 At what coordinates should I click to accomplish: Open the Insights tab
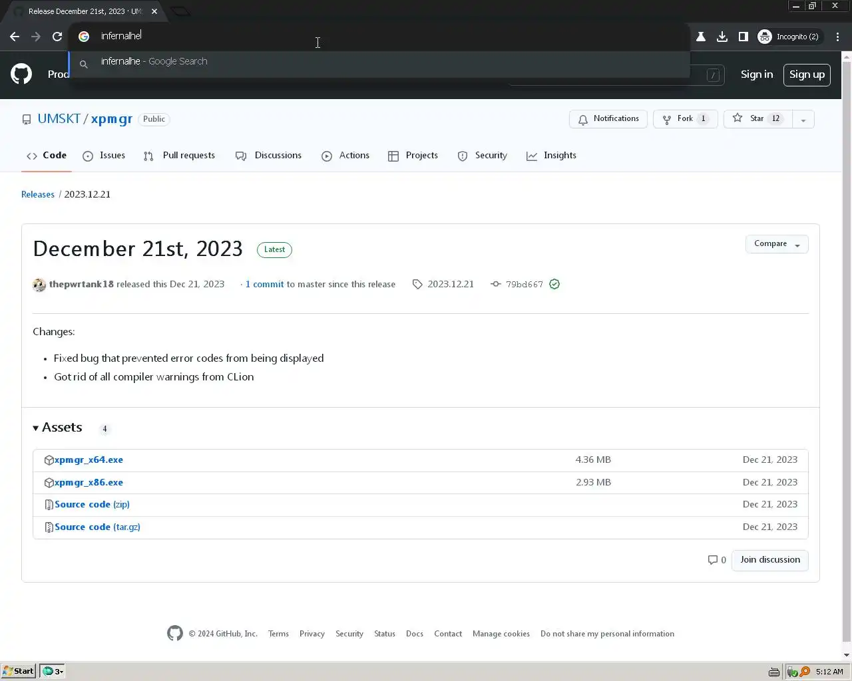(551, 156)
